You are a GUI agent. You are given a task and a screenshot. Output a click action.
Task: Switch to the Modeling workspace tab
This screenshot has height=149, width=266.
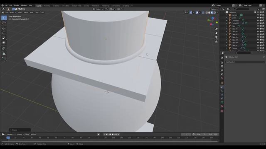(x=47, y=6)
